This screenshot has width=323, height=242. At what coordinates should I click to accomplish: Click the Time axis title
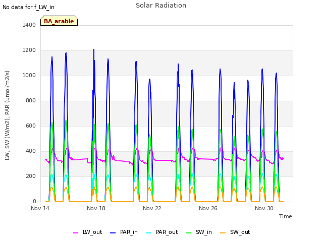(x=286, y=216)
